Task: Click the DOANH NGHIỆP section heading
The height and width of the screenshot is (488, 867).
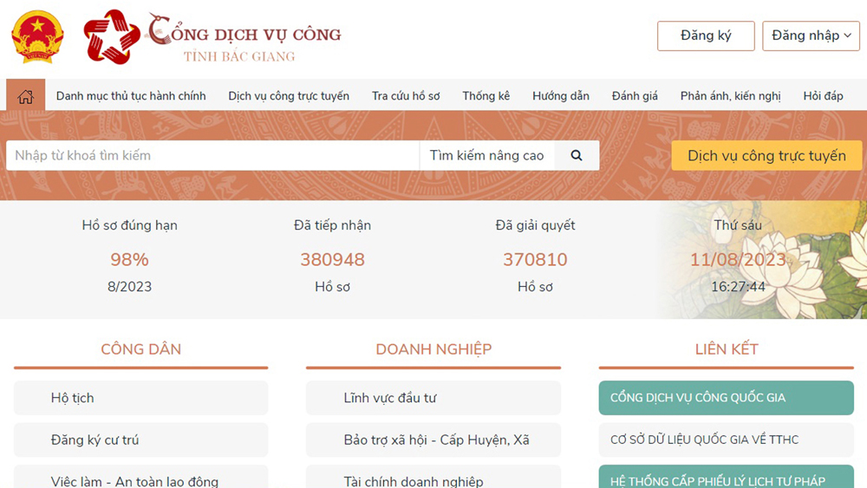Action: click(433, 349)
